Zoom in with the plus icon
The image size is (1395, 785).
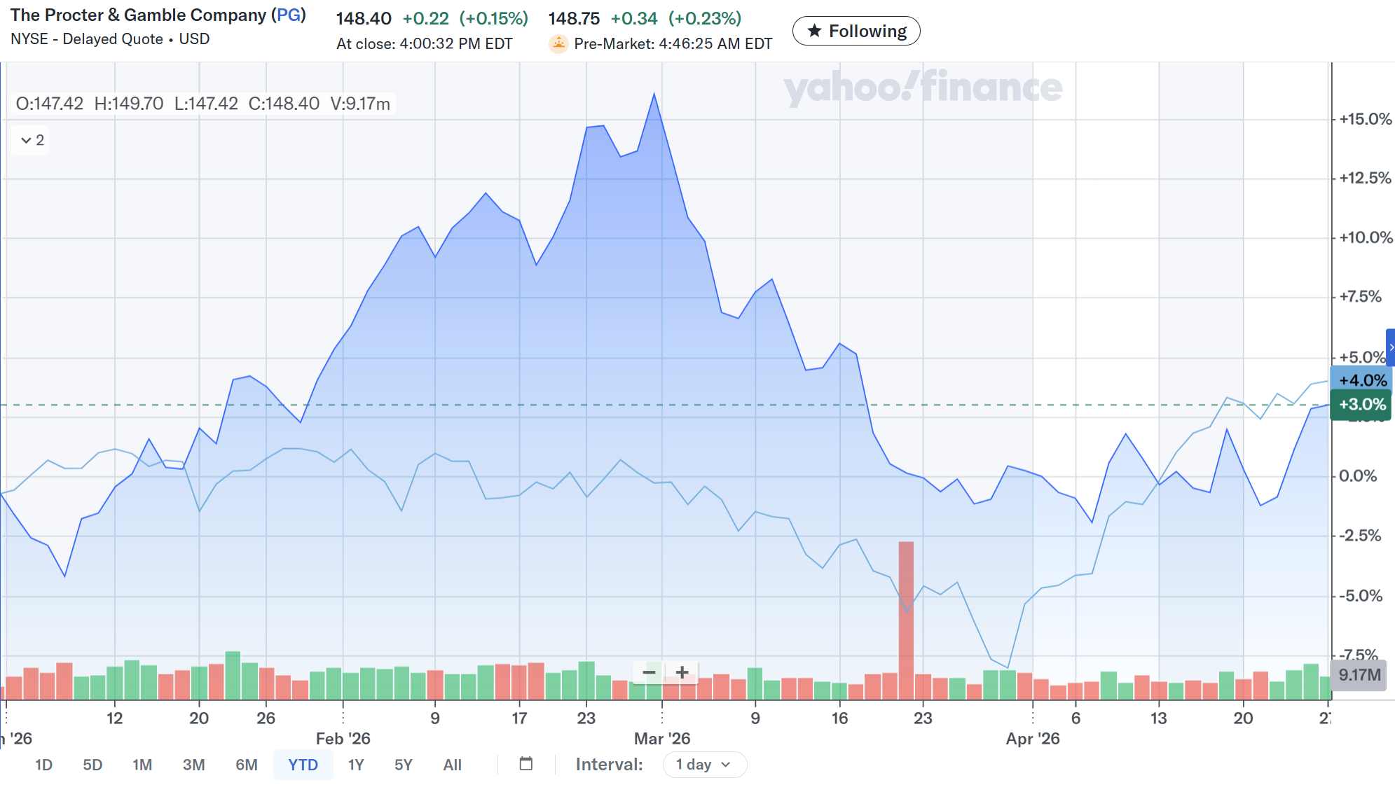pos(682,672)
